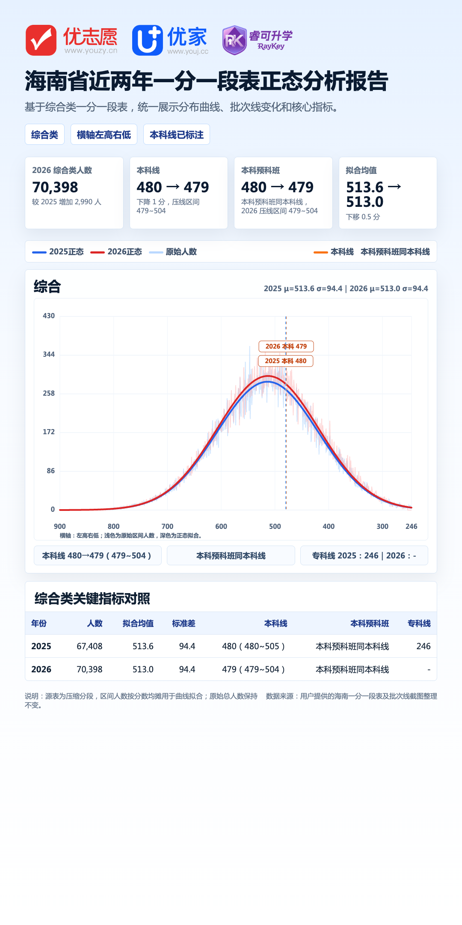The height and width of the screenshot is (925, 462).
Task: Click the 综合 chart heading
Action: click(47, 286)
